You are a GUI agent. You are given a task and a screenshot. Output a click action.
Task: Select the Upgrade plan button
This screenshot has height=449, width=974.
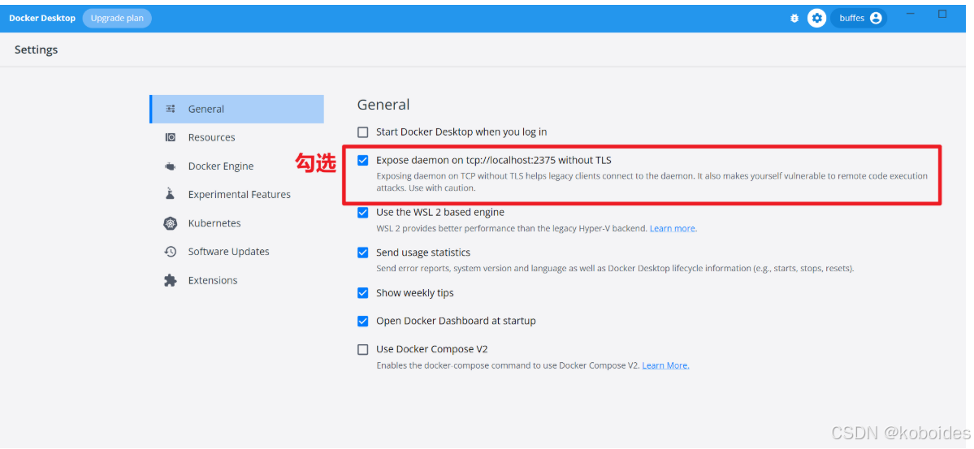point(117,18)
